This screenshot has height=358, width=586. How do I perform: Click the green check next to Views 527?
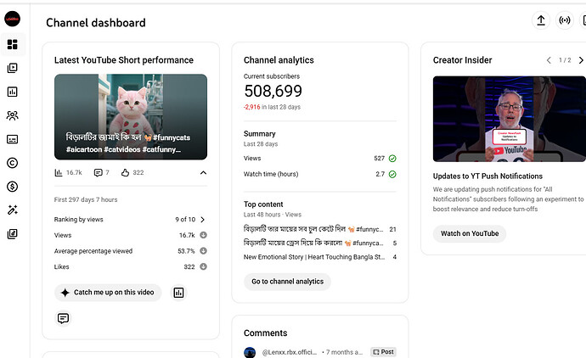(392, 159)
